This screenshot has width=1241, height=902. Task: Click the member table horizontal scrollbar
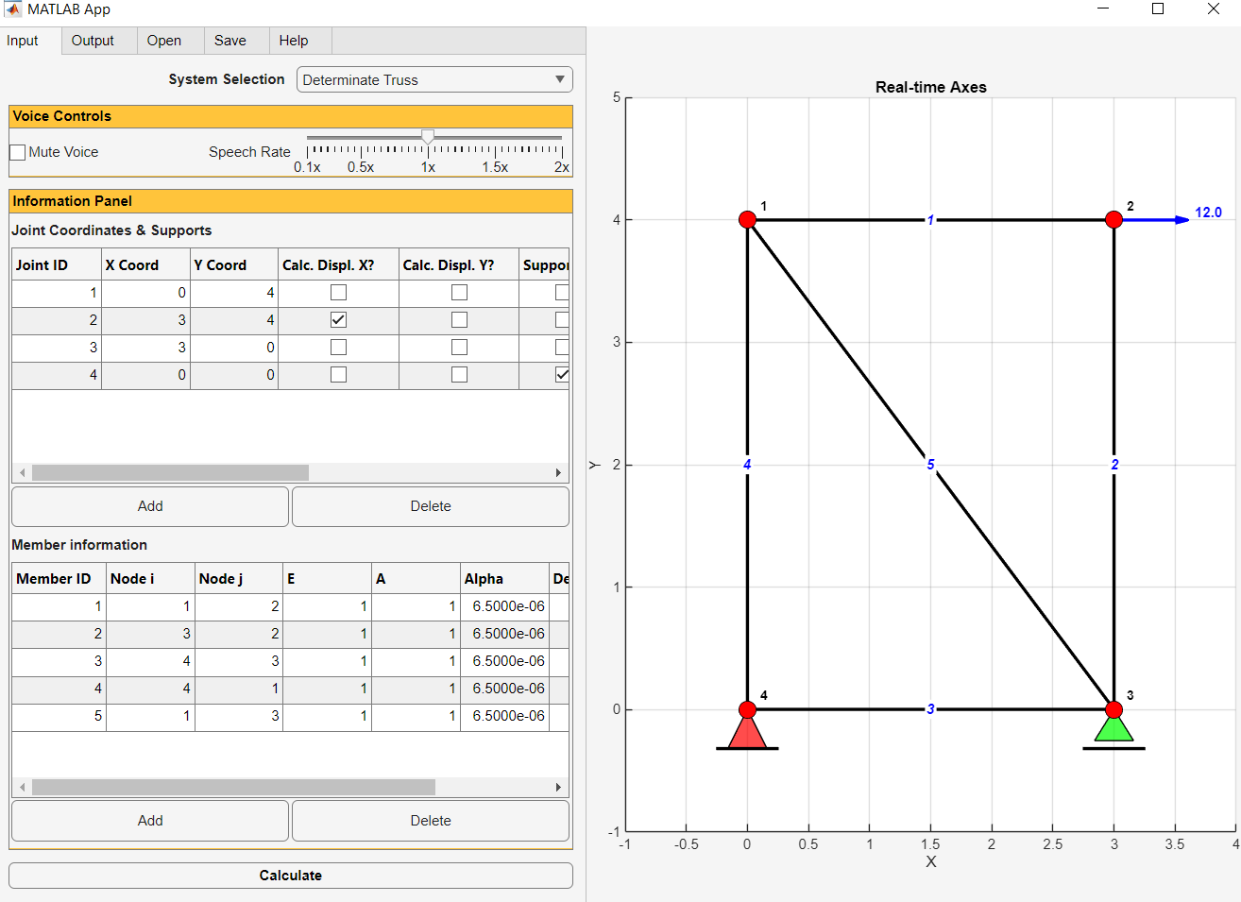(x=233, y=787)
